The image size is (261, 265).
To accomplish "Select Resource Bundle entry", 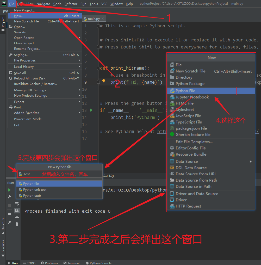I will pyautogui.click(x=211, y=154).
